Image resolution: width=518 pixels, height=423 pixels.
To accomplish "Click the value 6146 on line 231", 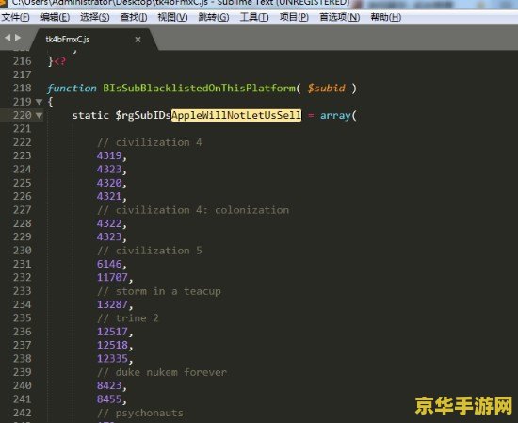I will [109, 264].
